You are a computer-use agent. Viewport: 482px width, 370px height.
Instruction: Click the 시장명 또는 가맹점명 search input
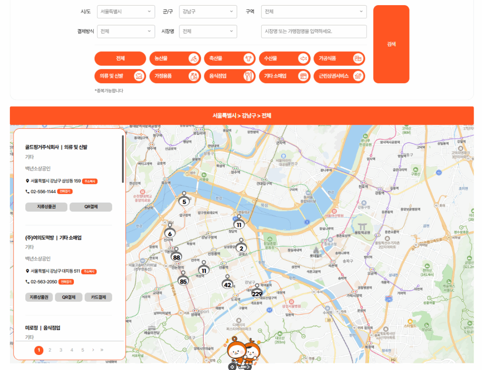(313, 31)
